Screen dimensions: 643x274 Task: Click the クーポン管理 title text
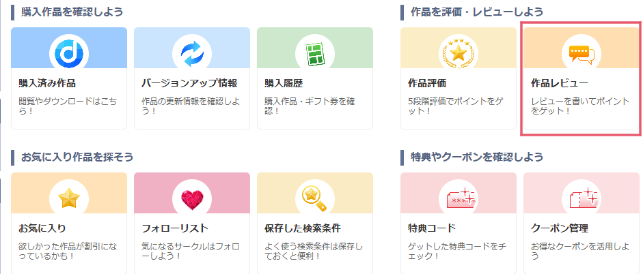pos(560,228)
